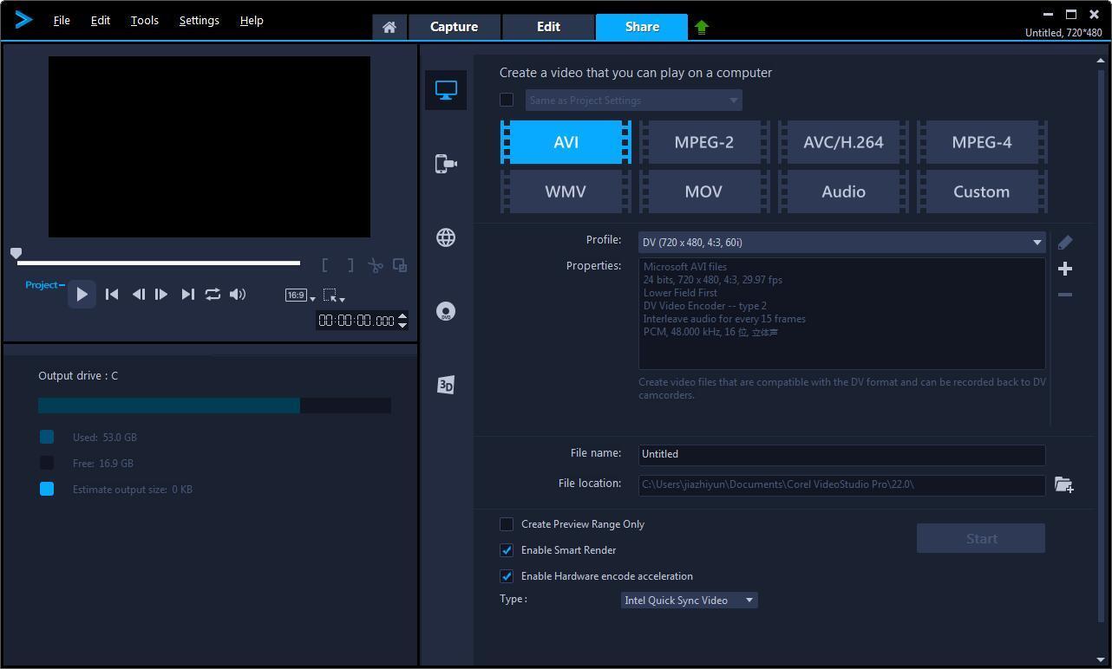
Task: Check Create Preview Range Only
Action: pos(507,524)
